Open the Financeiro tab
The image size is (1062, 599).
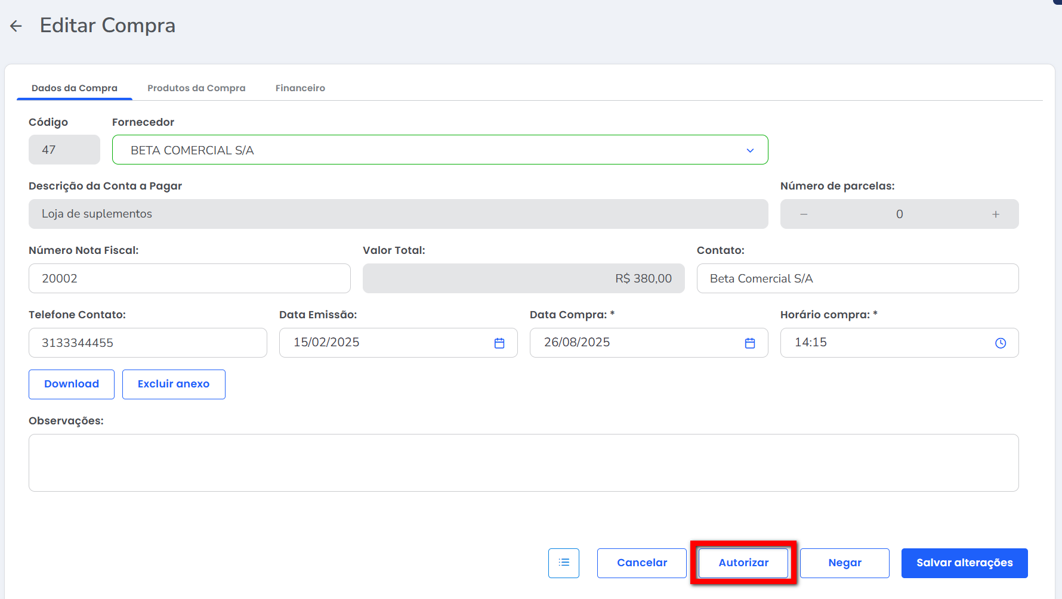pyautogui.click(x=300, y=88)
